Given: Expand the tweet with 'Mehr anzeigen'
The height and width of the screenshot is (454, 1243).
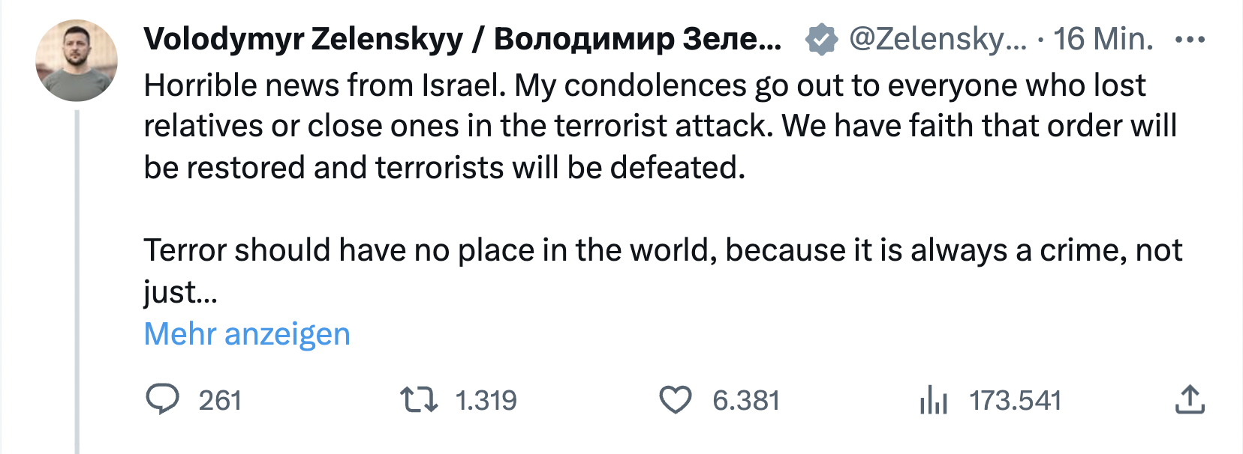Looking at the screenshot, I should (247, 333).
